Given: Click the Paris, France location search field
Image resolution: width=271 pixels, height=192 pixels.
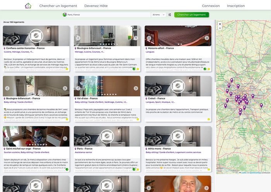Looking at the screenshot, I should point(106,15).
